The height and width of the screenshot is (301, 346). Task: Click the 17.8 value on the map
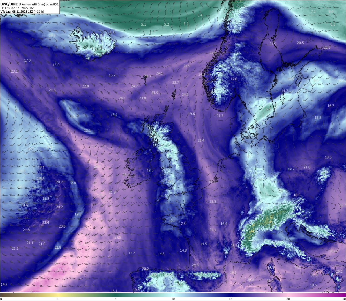click(x=182, y=224)
